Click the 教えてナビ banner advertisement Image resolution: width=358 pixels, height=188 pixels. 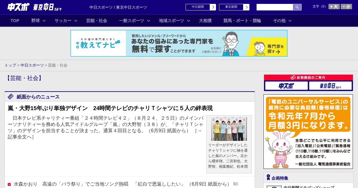[179, 43]
